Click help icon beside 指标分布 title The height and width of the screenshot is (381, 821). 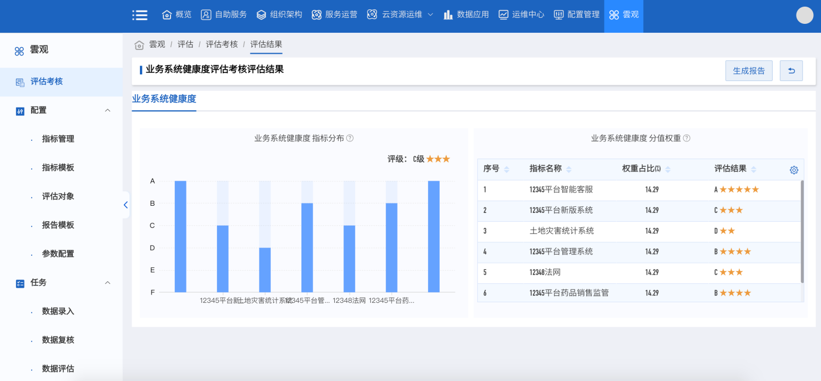350,138
